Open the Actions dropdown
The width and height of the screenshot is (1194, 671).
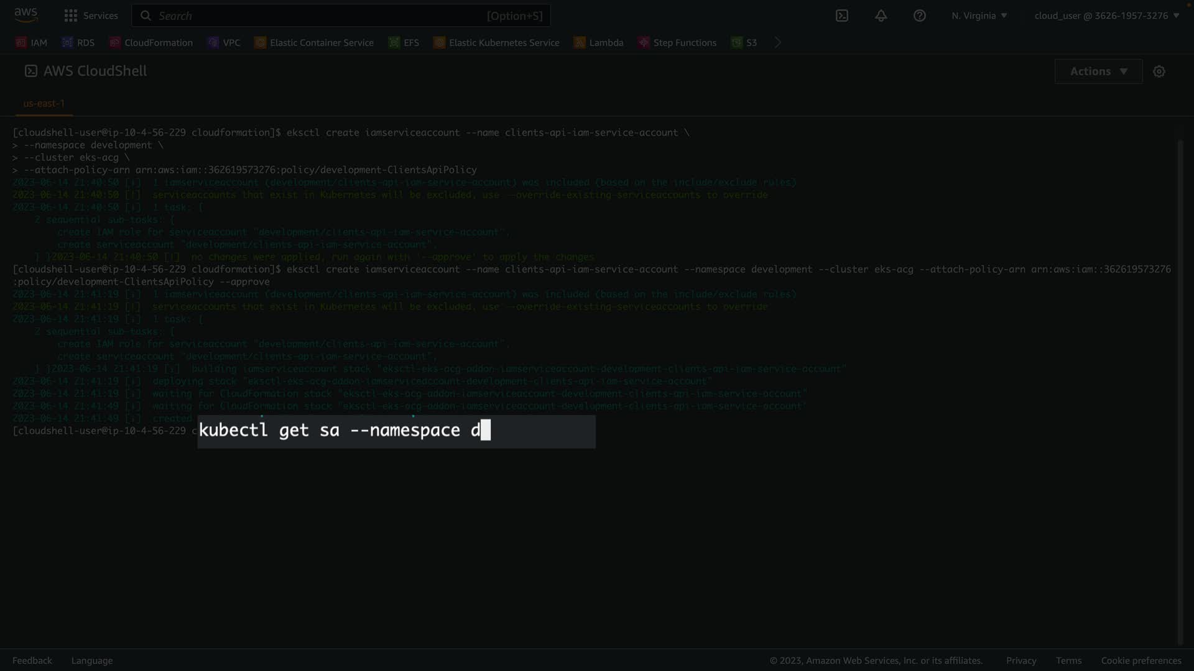[x=1098, y=71]
